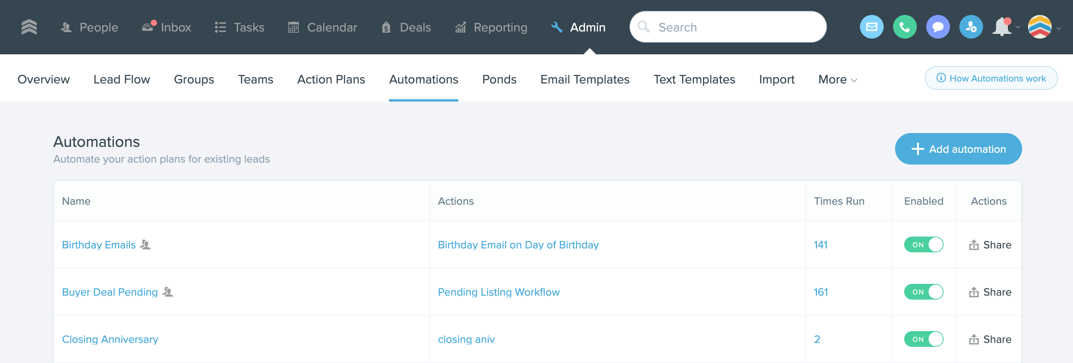Expand the More submenu dropdown
Viewport: 1073px width, 363px height.
click(x=837, y=80)
